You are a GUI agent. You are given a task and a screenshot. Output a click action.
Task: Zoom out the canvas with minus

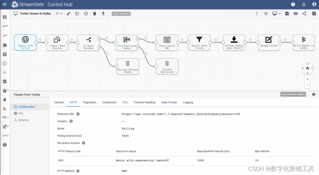point(307,85)
